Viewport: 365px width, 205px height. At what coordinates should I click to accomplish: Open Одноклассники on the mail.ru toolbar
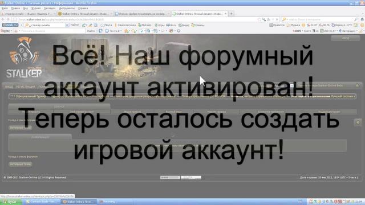click(x=125, y=25)
